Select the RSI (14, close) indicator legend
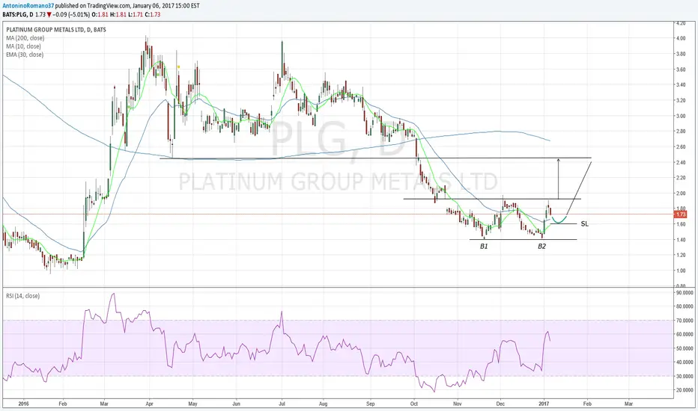Image resolution: width=698 pixels, height=411 pixels. pos(22,296)
